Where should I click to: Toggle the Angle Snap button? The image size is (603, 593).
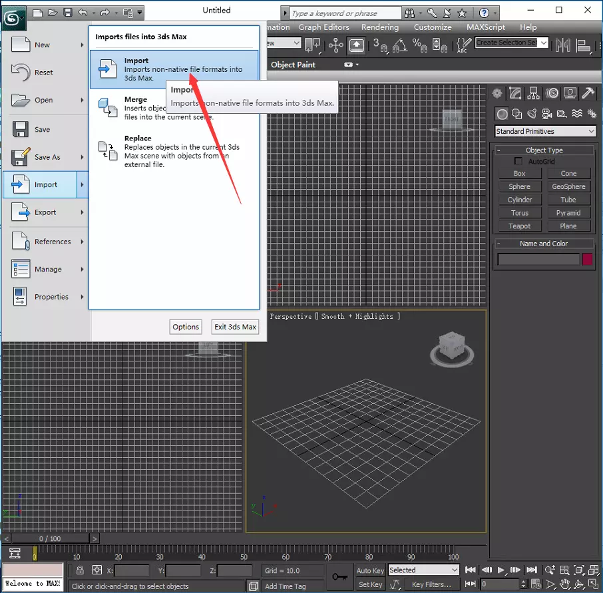(400, 45)
